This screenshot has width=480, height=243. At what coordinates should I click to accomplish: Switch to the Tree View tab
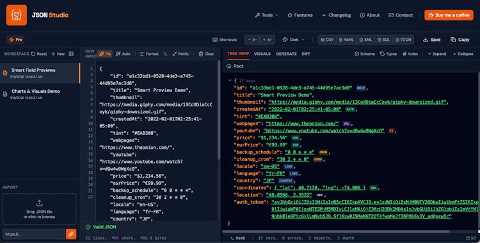click(238, 54)
